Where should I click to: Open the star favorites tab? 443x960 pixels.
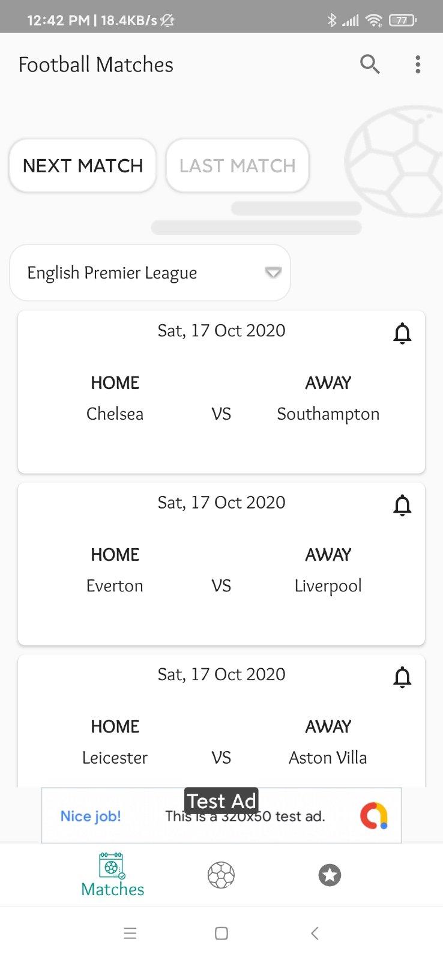tap(330, 875)
